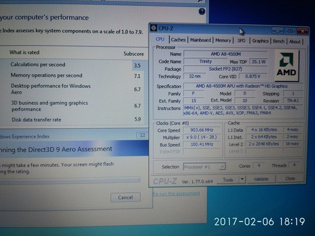Click the Re-run the assessment link
The width and height of the screenshot is (315, 236).
(x=176, y=193)
